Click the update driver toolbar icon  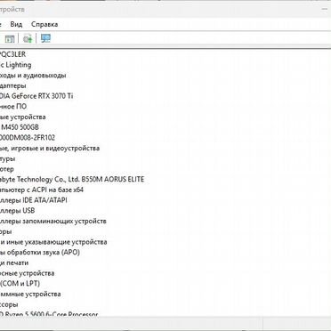(x=28, y=38)
